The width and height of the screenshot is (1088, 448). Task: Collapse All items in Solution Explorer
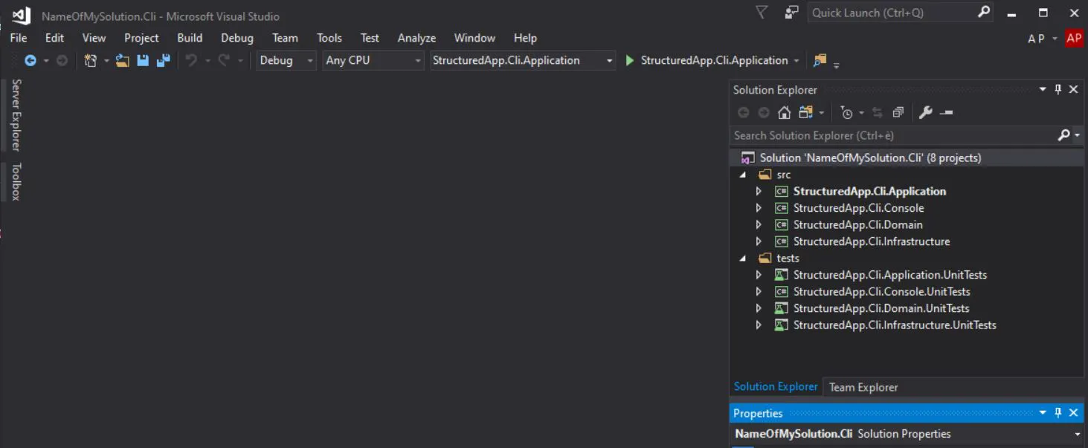click(898, 112)
